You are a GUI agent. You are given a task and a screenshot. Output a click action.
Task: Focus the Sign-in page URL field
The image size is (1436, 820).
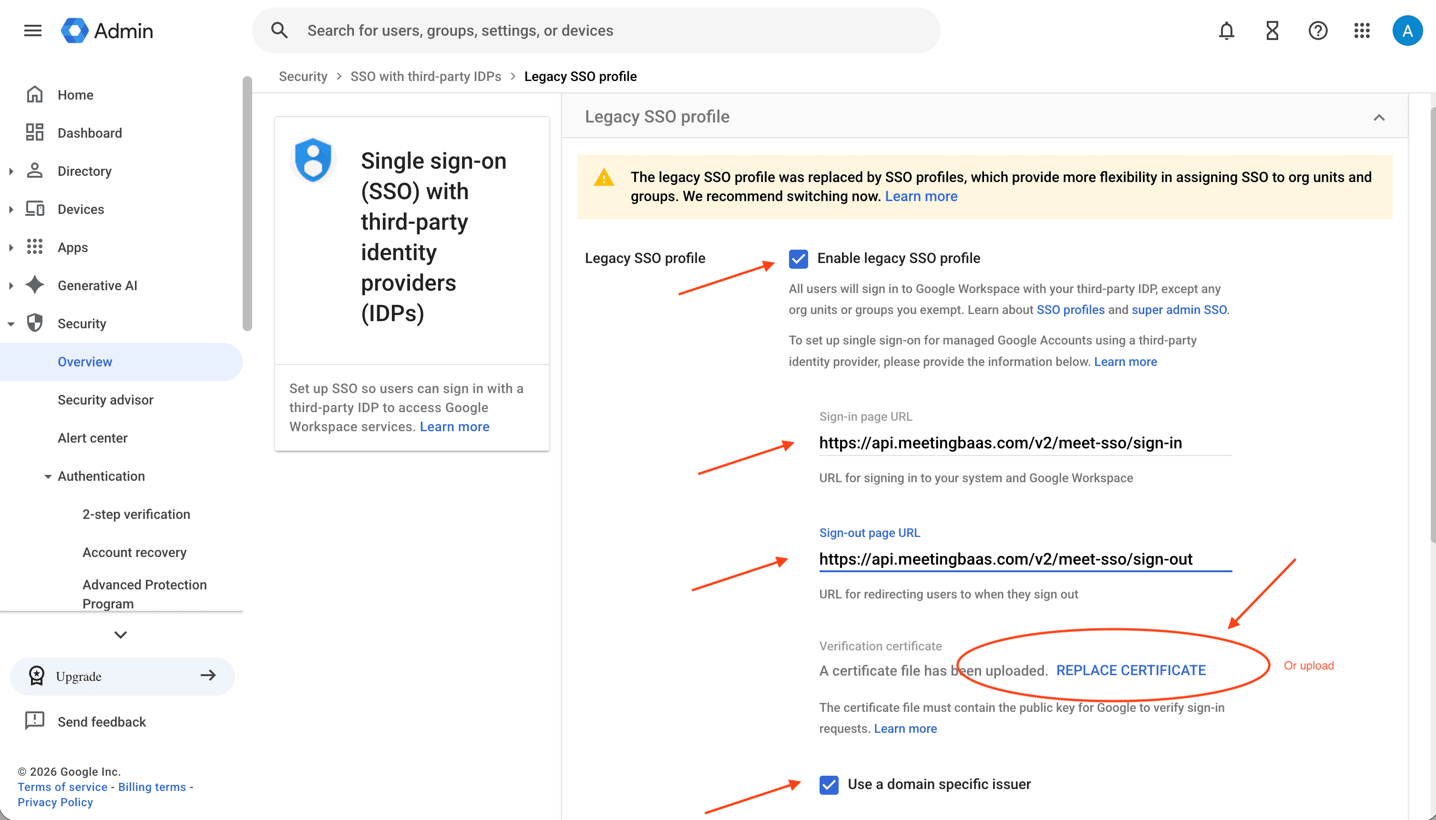pyautogui.click(x=1026, y=443)
